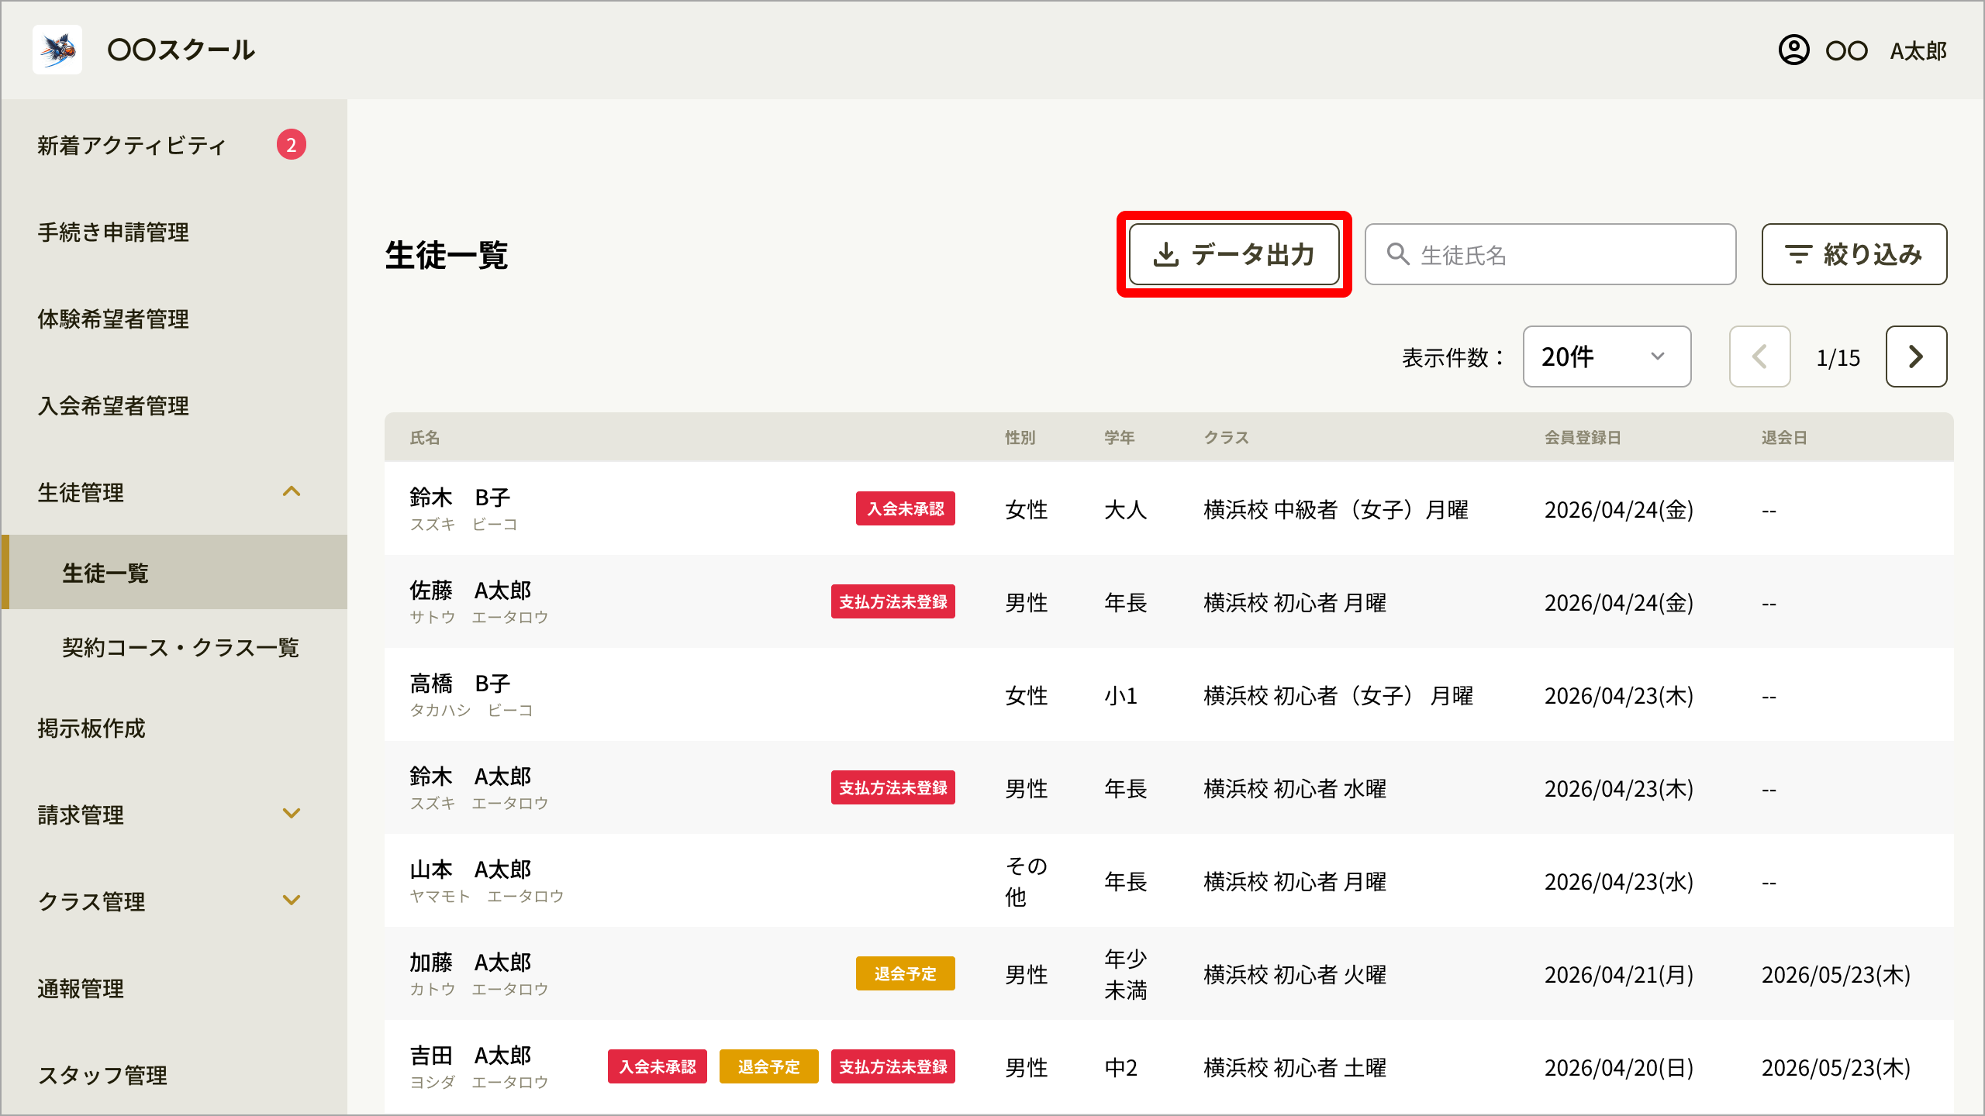
Task: Click the school logo icon
Action: [57, 50]
